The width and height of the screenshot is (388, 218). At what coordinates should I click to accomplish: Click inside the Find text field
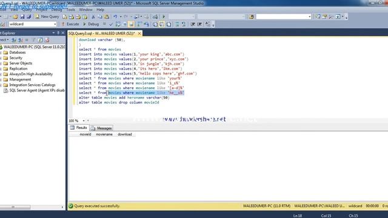pos(282,16)
